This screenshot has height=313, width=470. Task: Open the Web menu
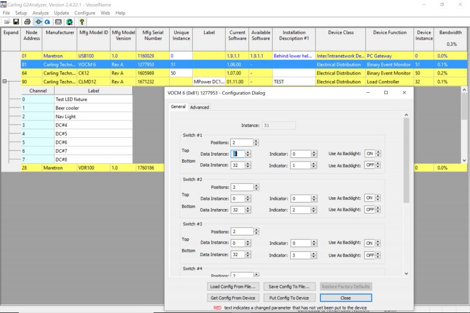[x=105, y=13]
